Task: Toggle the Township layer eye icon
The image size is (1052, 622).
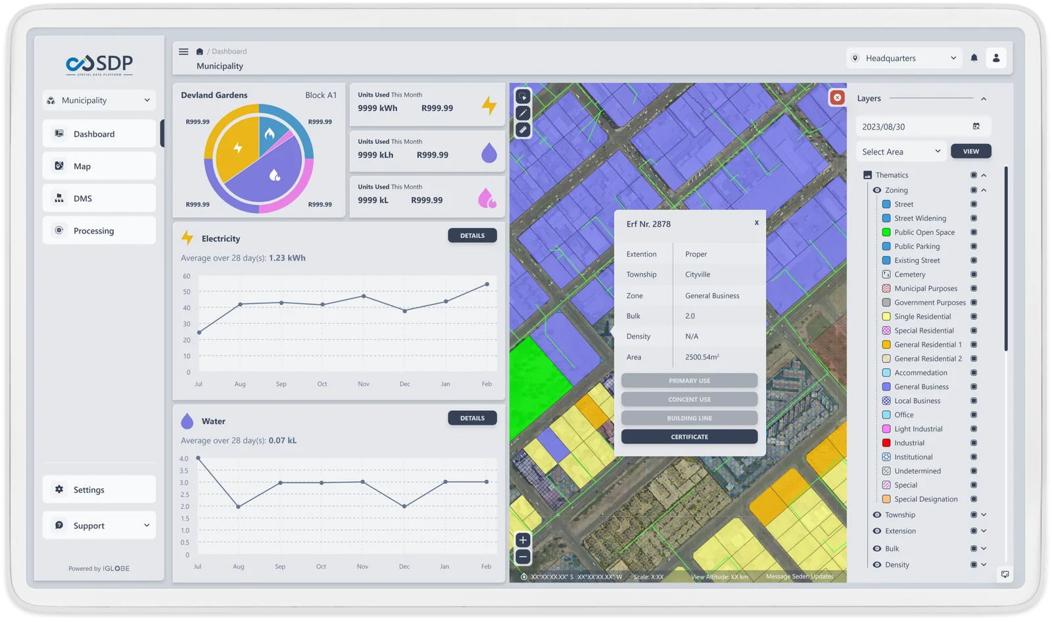Action: [876, 515]
